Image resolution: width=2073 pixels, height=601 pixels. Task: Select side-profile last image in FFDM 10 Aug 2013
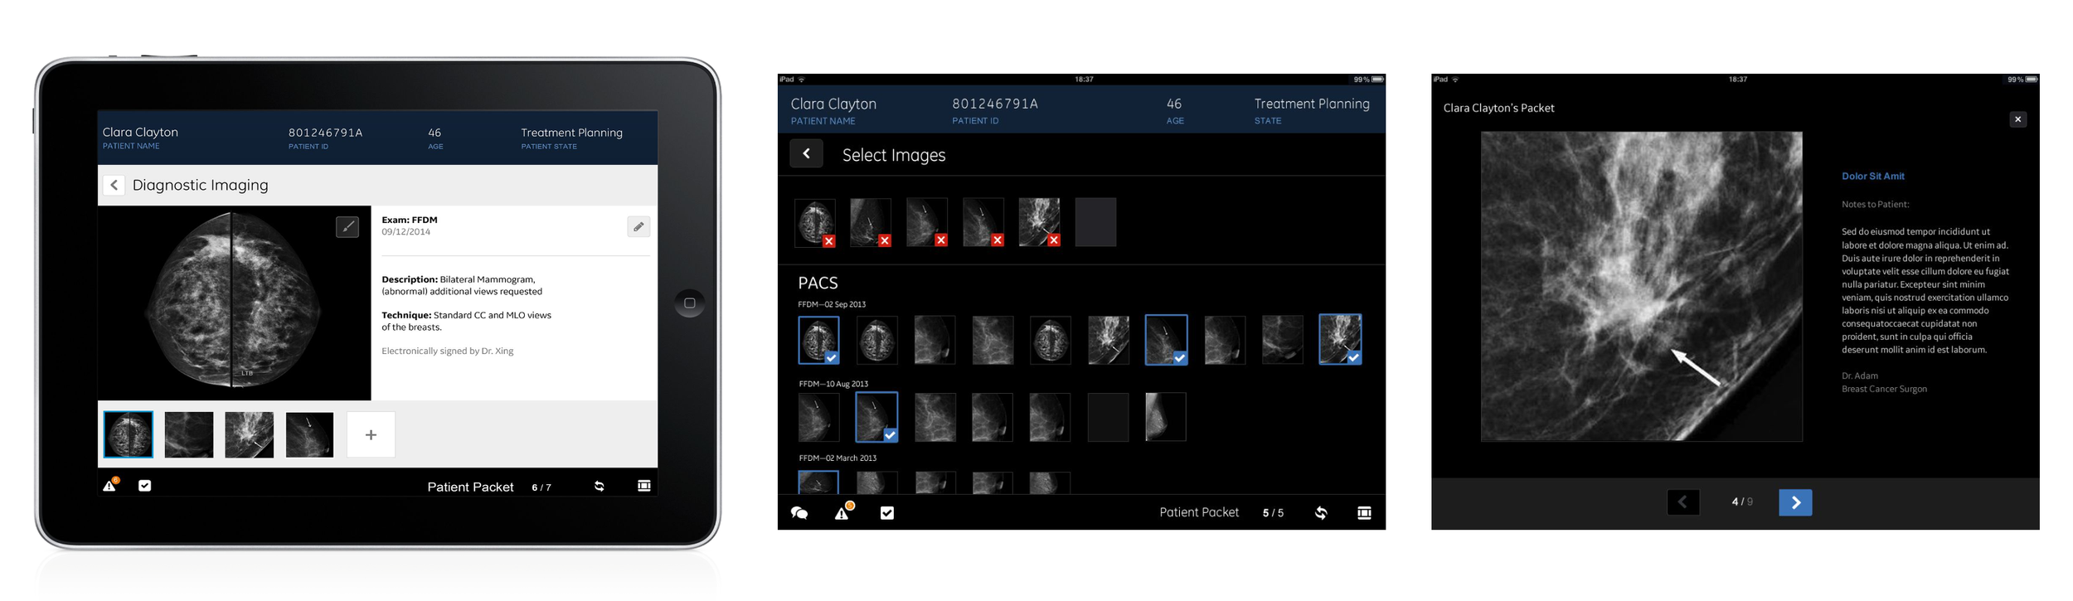pyautogui.click(x=1165, y=417)
